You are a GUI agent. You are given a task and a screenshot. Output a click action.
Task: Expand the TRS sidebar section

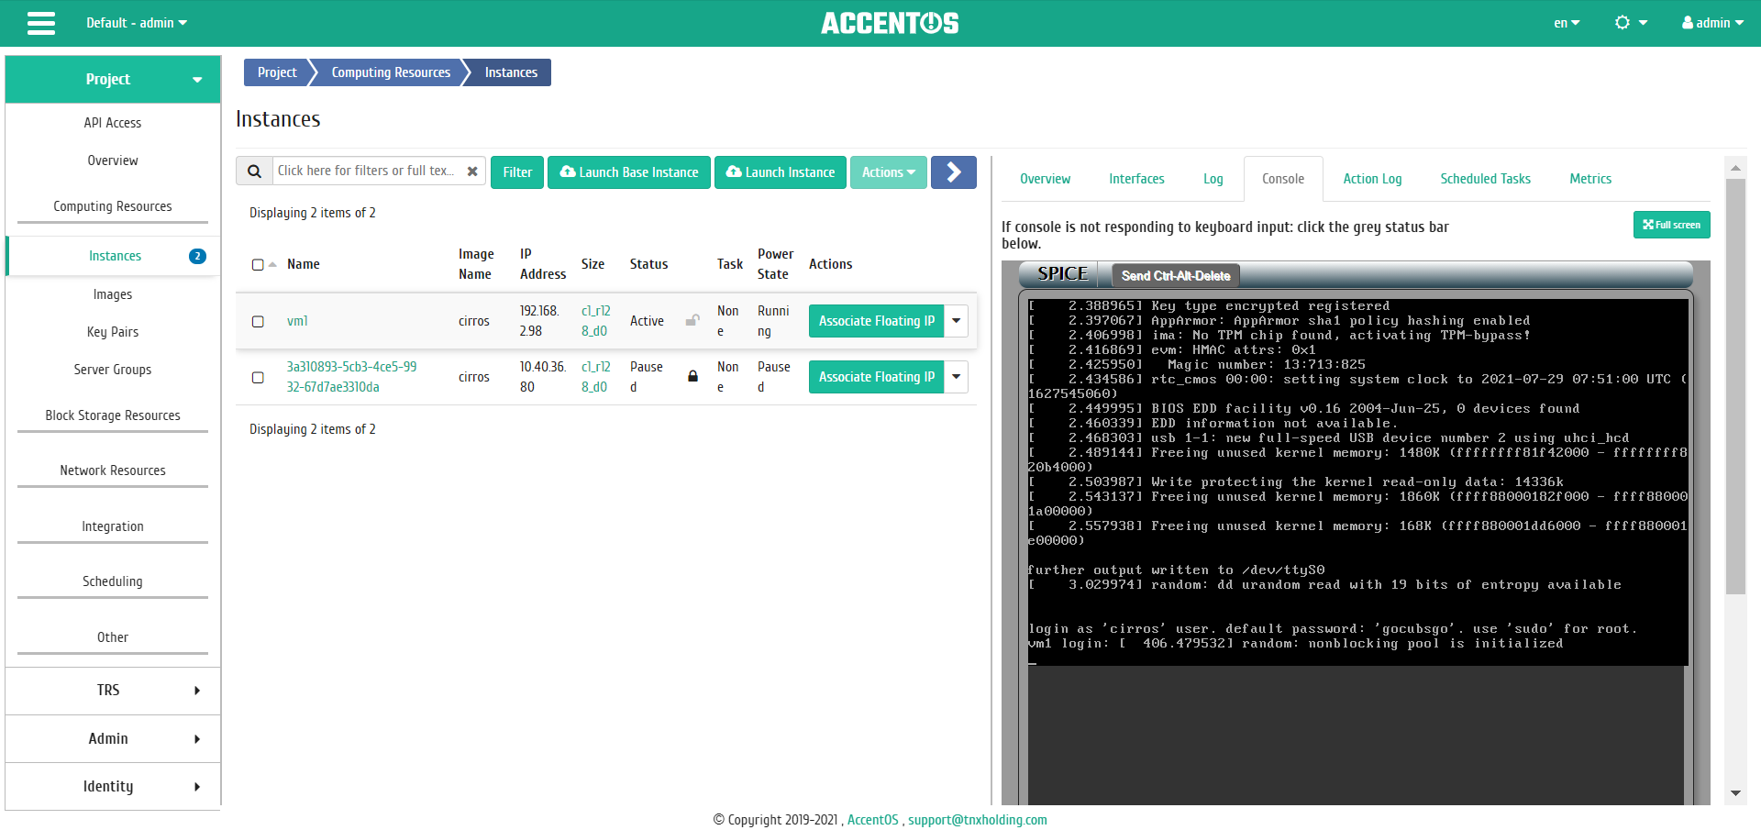click(x=113, y=691)
